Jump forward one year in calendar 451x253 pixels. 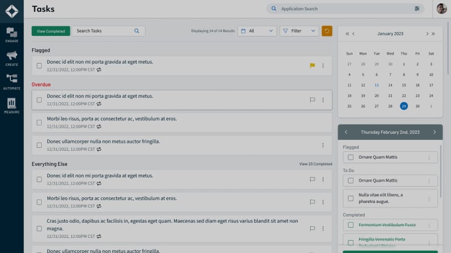(434, 34)
